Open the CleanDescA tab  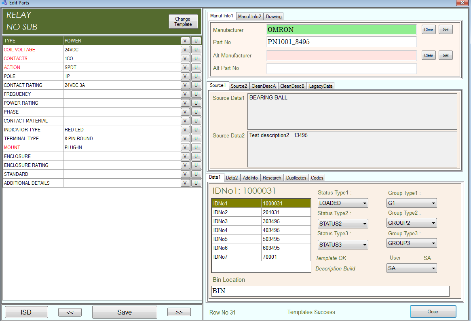(x=263, y=86)
